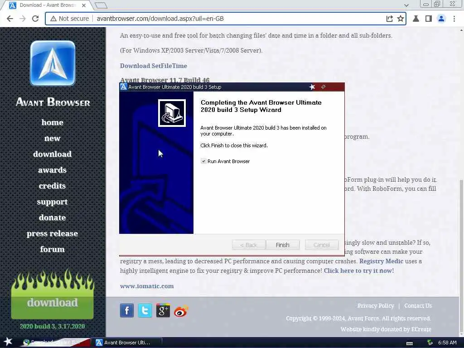The width and height of the screenshot is (464, 348).
Task: Click Finish in the setup wizard
Action: point(283,245)
